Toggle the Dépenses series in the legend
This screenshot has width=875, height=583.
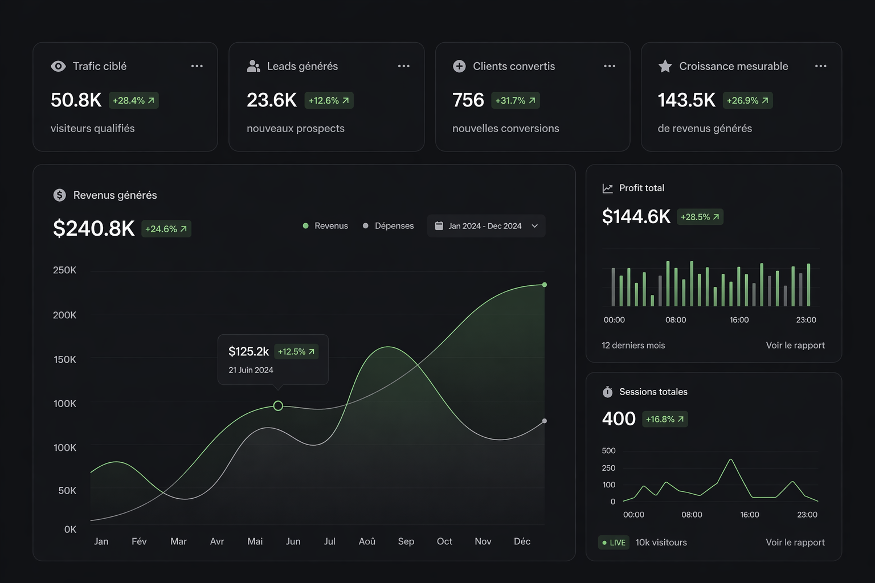point(389,226)
